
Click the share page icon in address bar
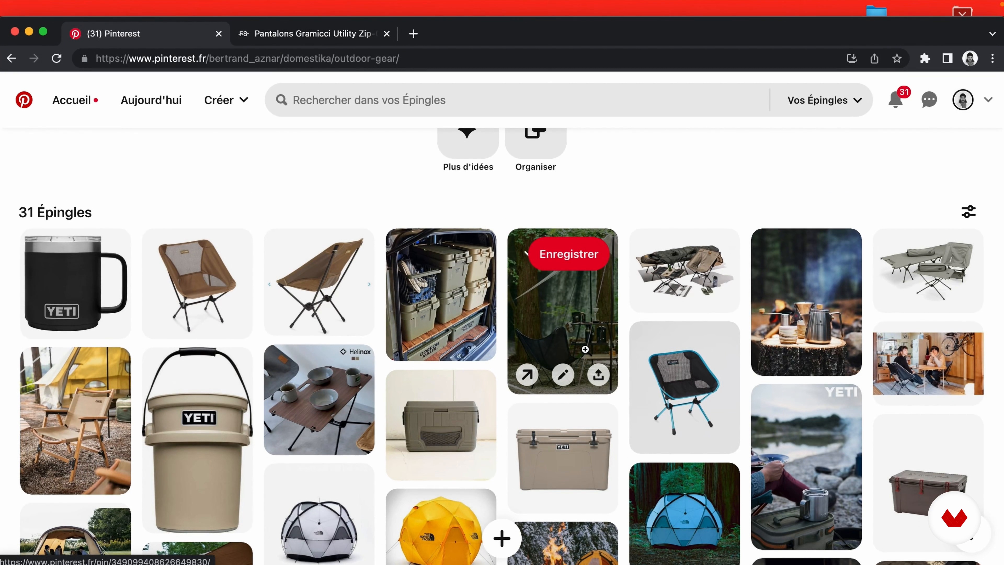874,59
